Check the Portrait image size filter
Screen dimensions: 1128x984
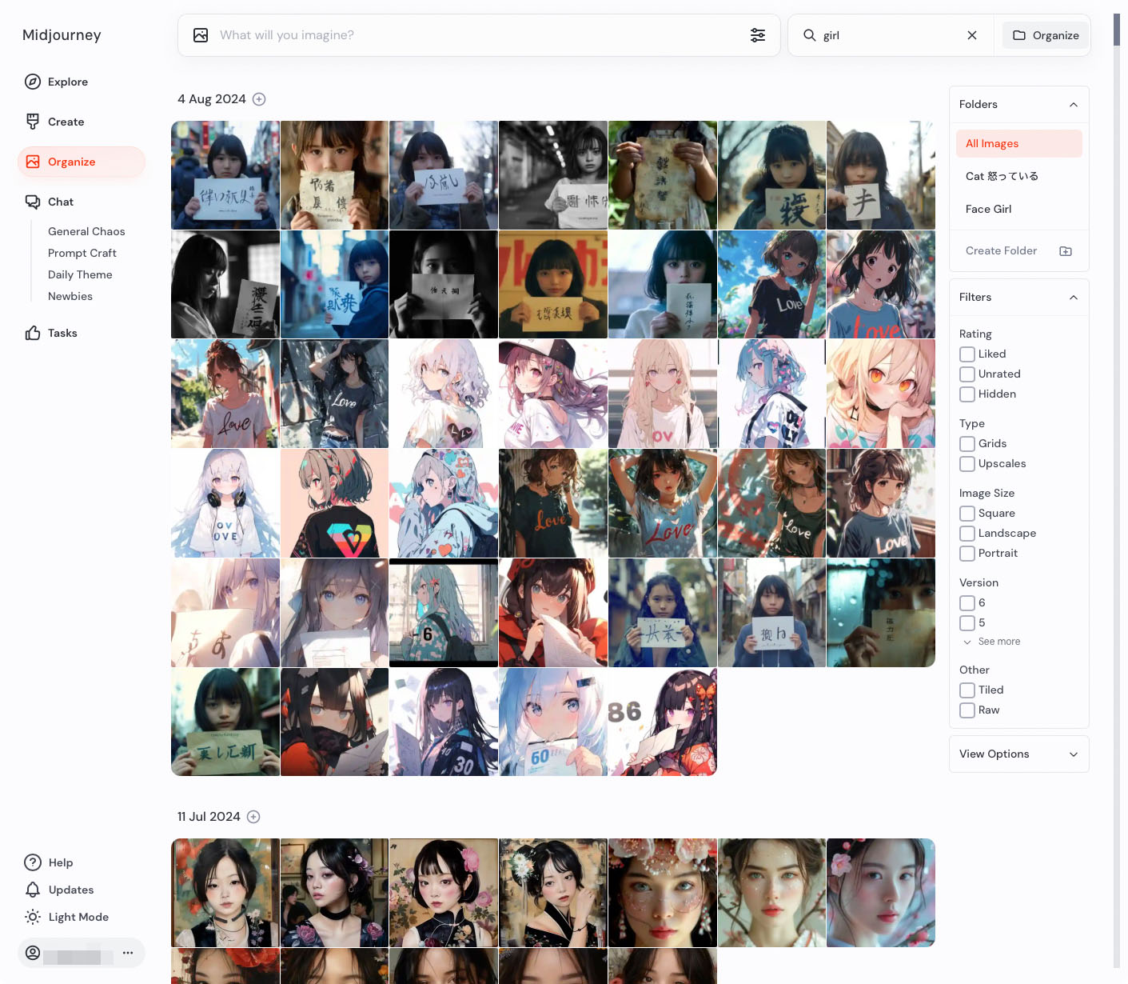click(x=967, y=554)
